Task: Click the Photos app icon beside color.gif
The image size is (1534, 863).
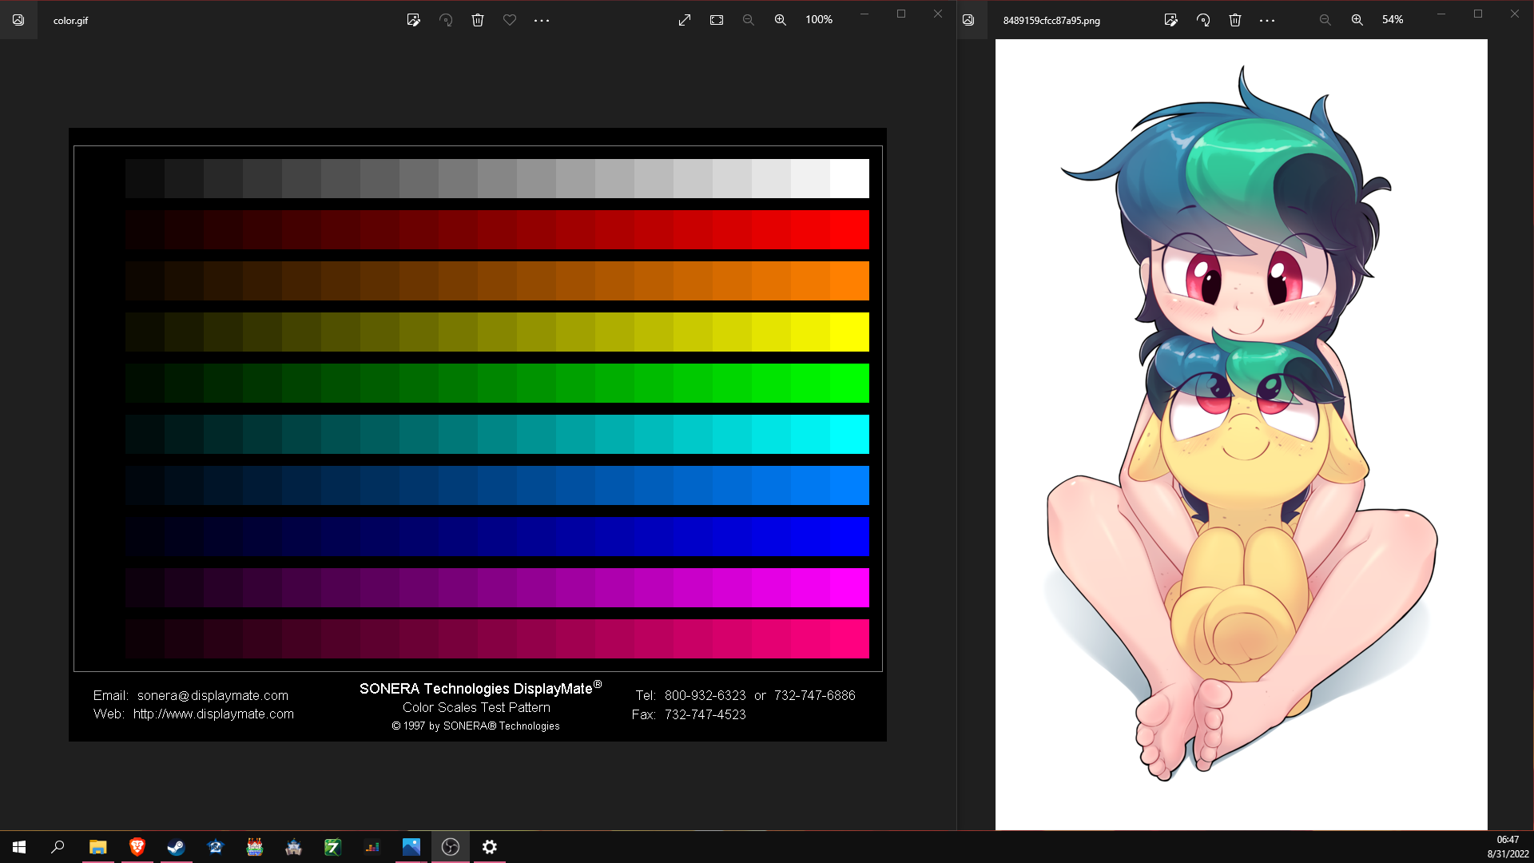Action: 18,20
